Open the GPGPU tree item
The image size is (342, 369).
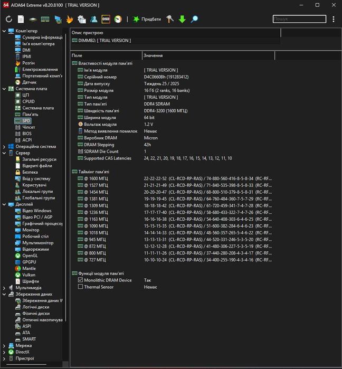coord(26,262)
